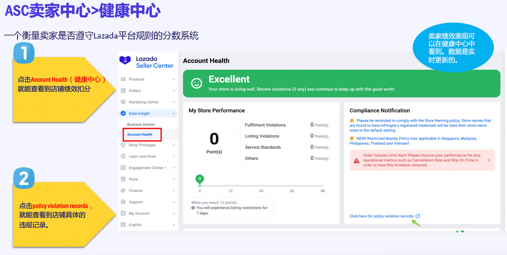
Task: Click the Support question-mark icon
Action: [x=123, y=202]
